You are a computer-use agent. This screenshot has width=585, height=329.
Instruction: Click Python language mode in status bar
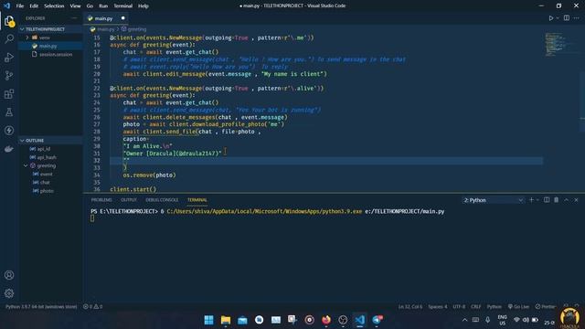(x=494, y=307)
